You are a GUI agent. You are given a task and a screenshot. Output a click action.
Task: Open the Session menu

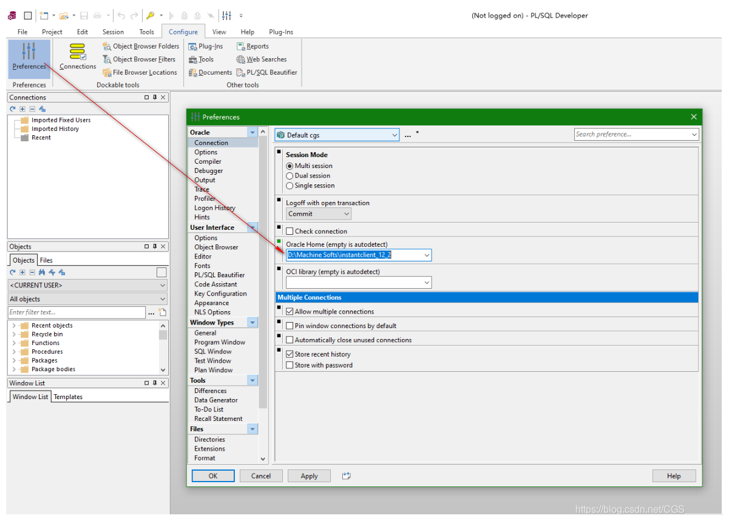(113, 32)
